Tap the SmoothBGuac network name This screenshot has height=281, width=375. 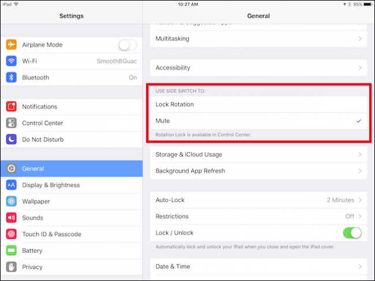click(x=117, y=61)
